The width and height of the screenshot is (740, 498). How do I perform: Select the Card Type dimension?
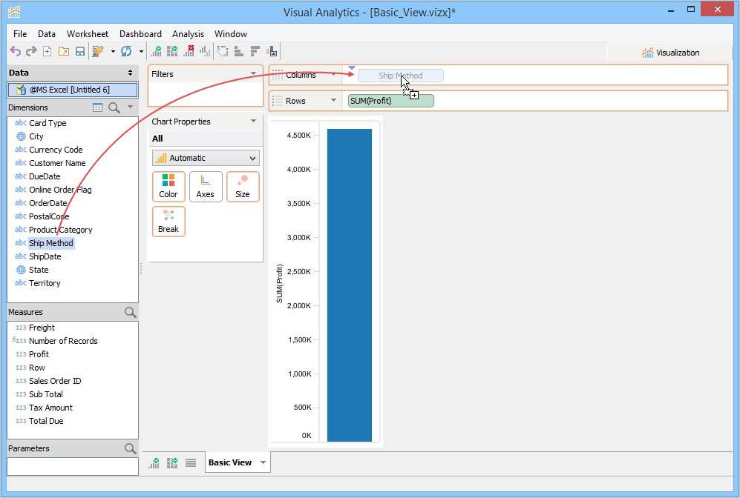pyautogui.click(x=48, y=123)
